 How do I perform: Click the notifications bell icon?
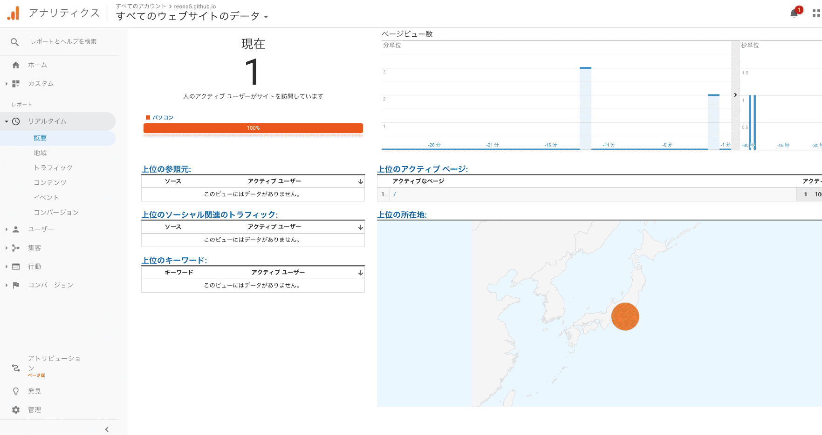pos(794,13)
